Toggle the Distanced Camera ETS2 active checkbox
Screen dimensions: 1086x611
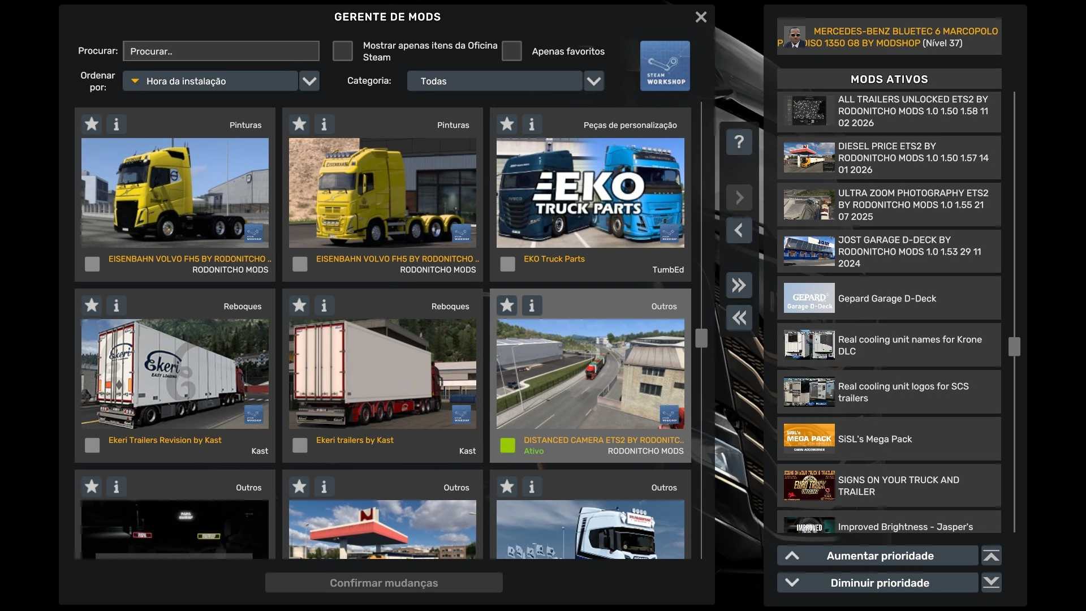pos(507,445)
